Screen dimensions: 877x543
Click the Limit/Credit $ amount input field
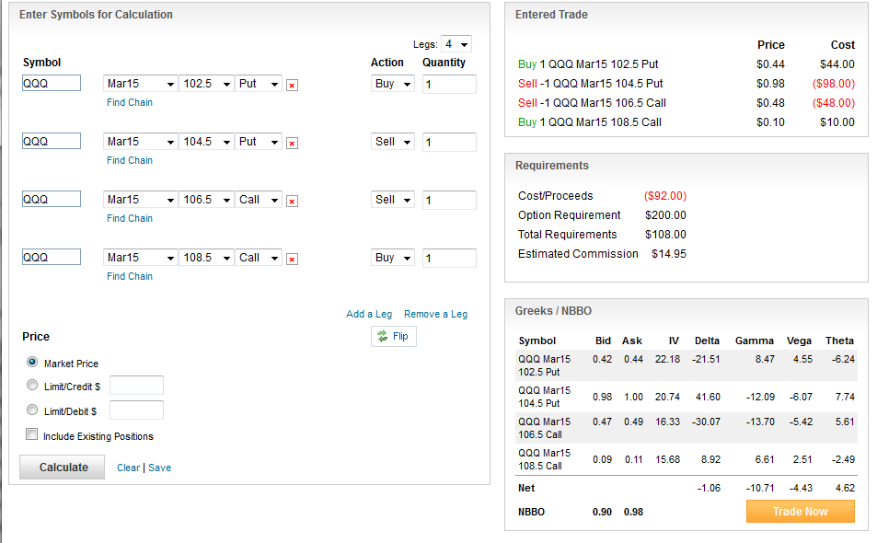pyautogui.click(x=136, y=386)
